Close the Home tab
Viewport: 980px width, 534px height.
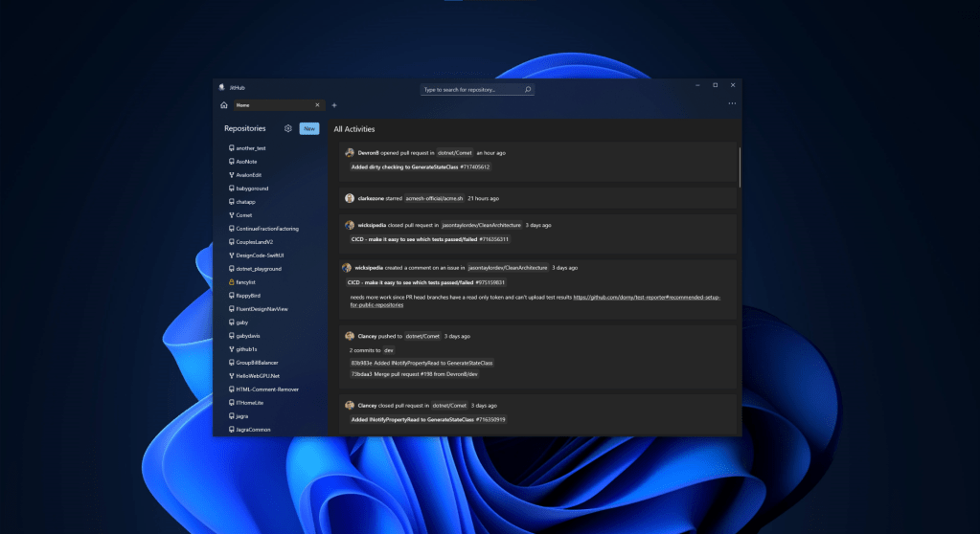pyautogui.click(x=317, y=105)
